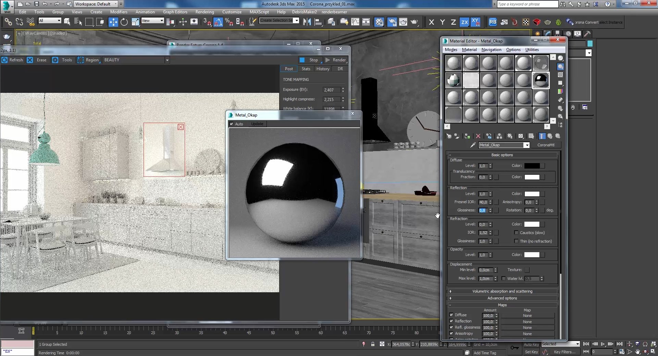The image size is (658, 356).
Task: Switch to the Stats tab
Action: [306, 69]
